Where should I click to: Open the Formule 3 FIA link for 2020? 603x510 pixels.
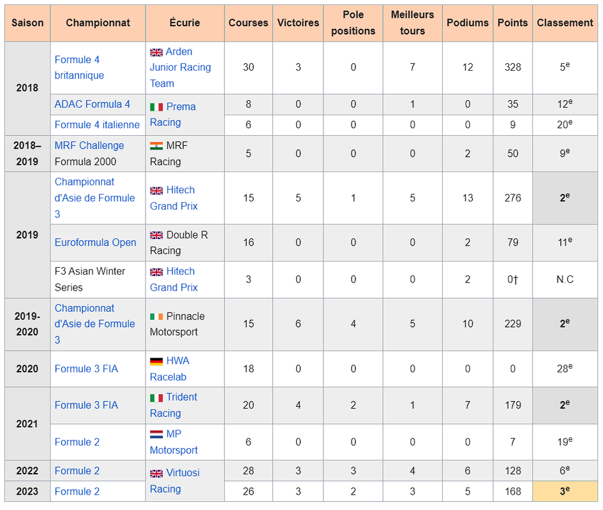(x=86, y=369)
